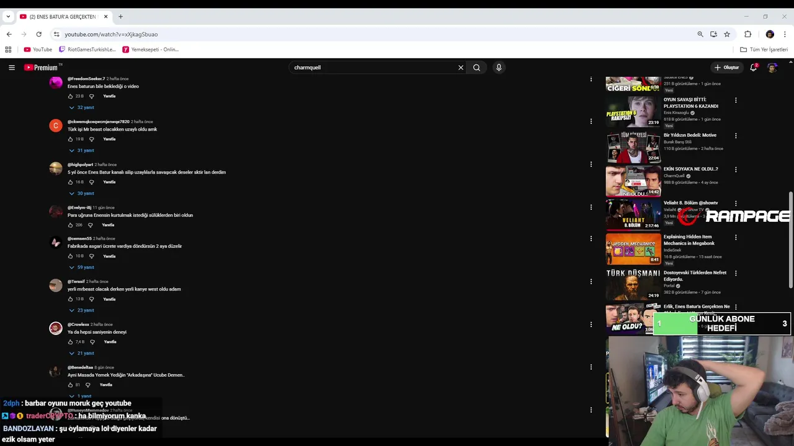The width and height of the screenshot is (794, 446).
Task: Like the @cemsen55 comment
Action: (x=70, y=256)
